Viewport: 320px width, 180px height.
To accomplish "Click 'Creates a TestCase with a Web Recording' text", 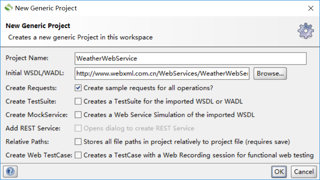I will coord(199,155).
